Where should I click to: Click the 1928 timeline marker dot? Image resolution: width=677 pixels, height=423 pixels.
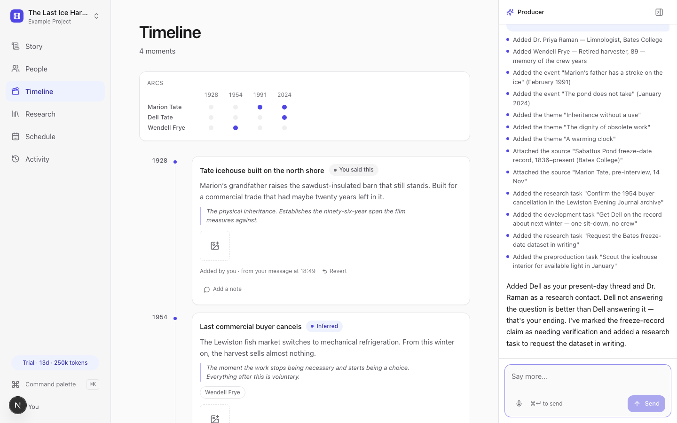point(175,162)
